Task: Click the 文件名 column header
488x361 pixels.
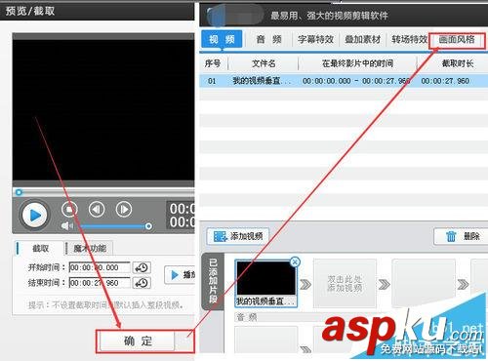Action: tap(264, 63)
